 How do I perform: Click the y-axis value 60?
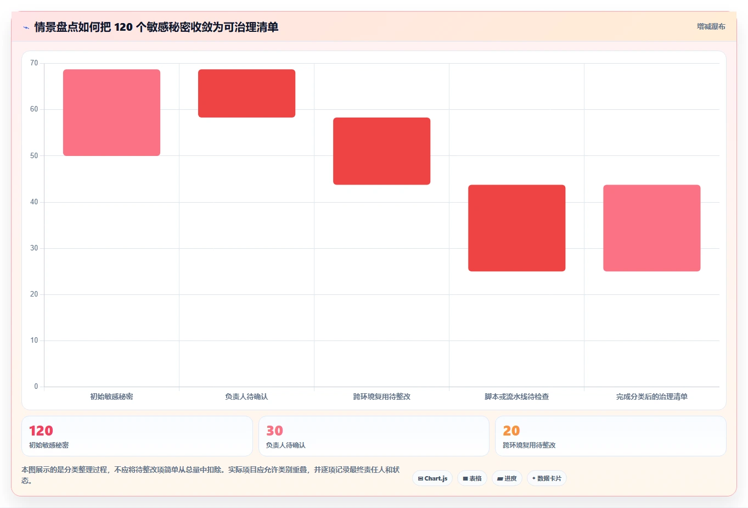(34, 109)
